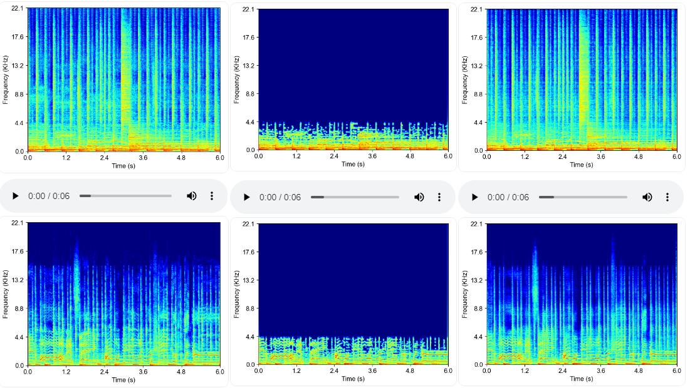The width and height of the screenshot is (690, 388).
Task: Play the third (rightmost) audio player
Action: click(x=474, y=197)
